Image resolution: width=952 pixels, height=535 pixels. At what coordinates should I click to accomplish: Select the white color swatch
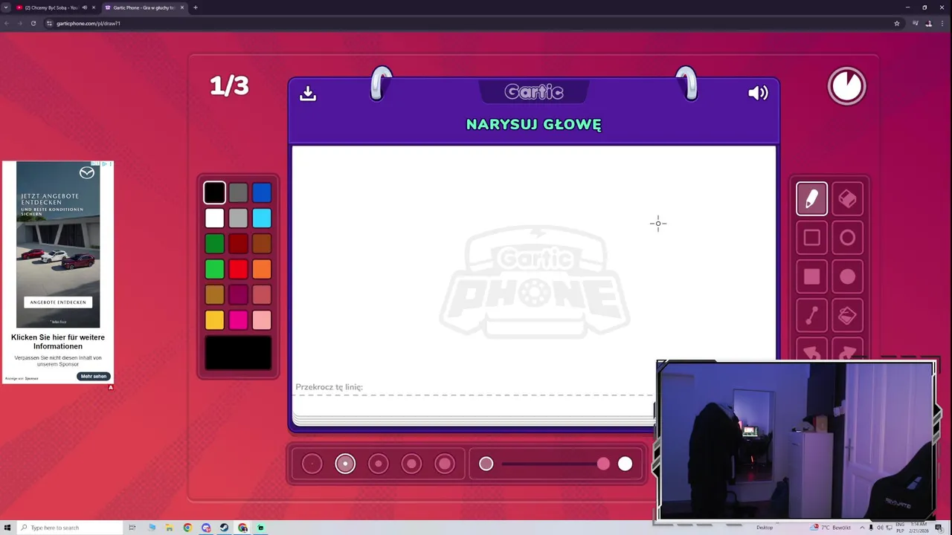214,218
